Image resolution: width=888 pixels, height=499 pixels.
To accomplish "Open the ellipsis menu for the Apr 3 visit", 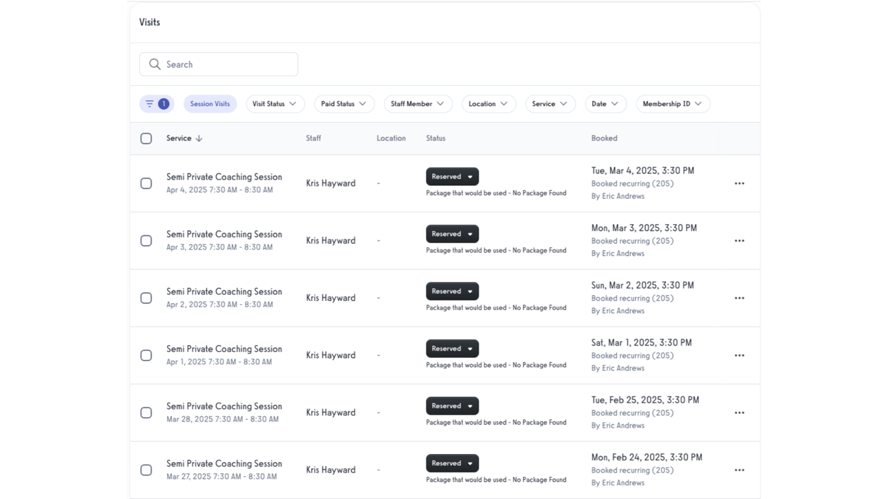I will tap(739, 240).
